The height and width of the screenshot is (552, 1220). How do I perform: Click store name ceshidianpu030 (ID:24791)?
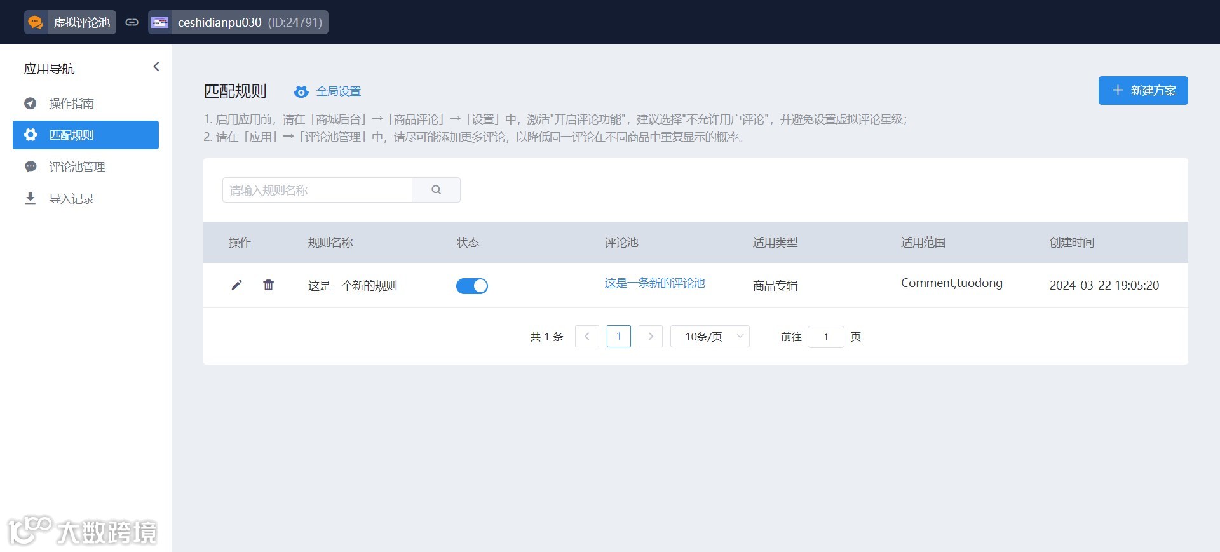point(250,22)
